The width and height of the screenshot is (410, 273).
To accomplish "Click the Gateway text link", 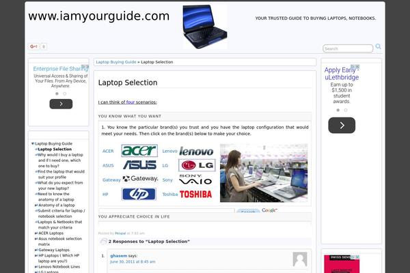I will [111, 179].
